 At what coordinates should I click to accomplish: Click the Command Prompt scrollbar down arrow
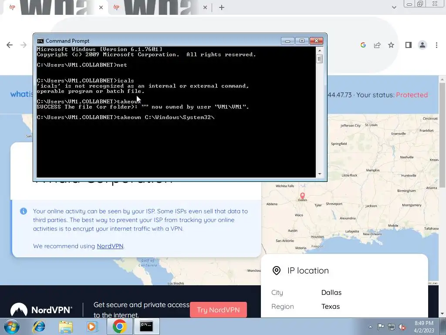320,174
